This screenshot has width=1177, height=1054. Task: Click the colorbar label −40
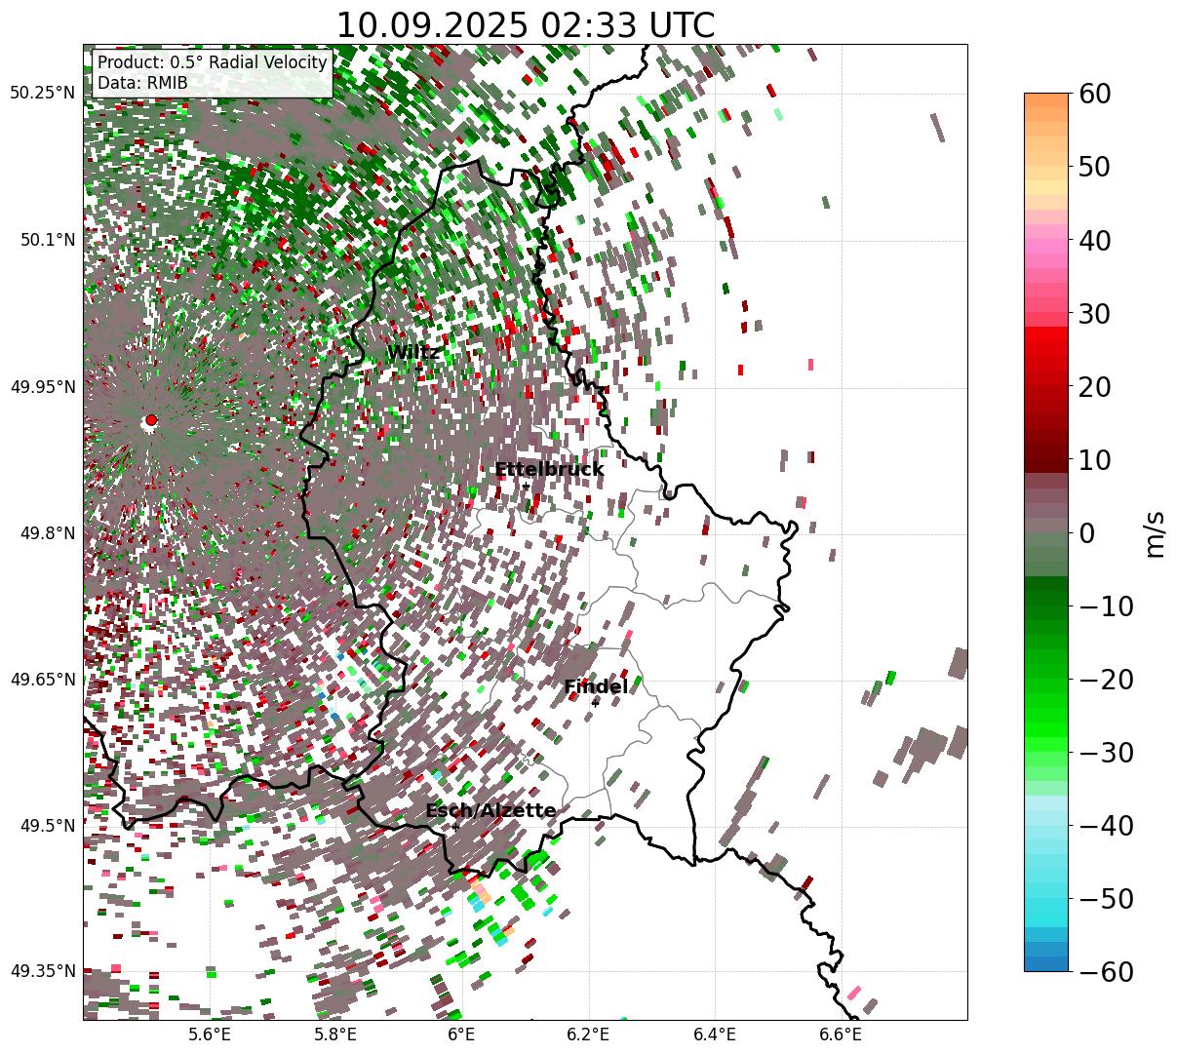pyautogui.click(x=1106, y=826)
